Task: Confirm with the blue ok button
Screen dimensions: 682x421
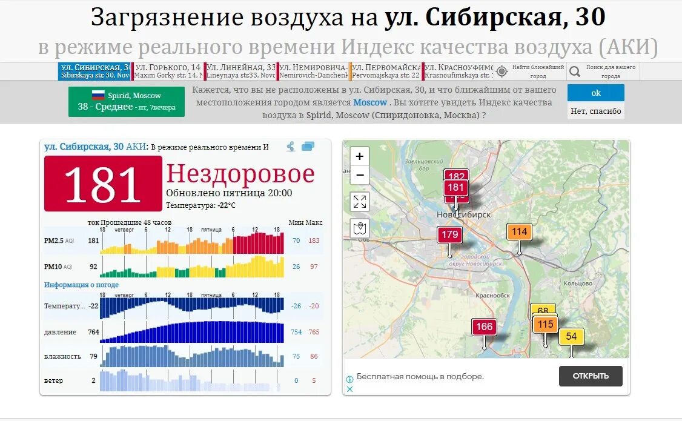Action: click(x=595, y=93)
